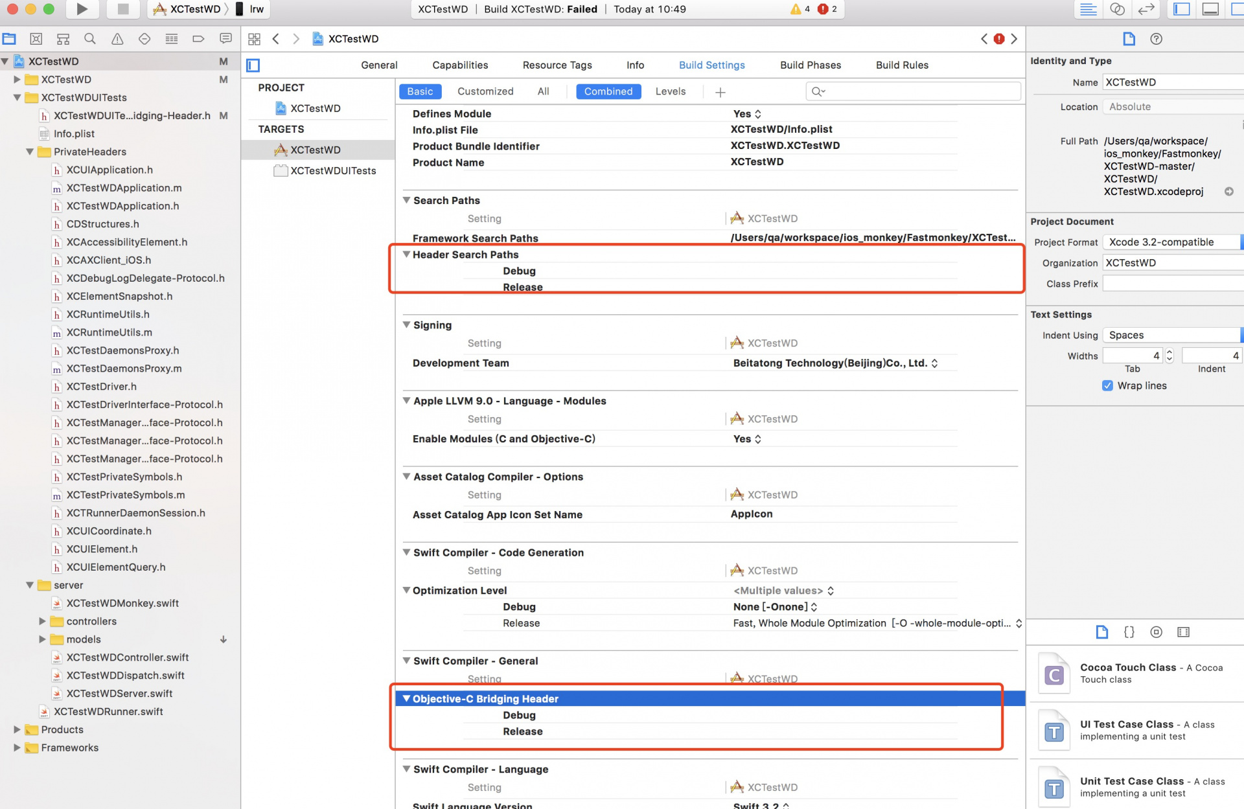1244x809 pixels.
Task: Add a build setting with plus button
Action: pos(720,92)
